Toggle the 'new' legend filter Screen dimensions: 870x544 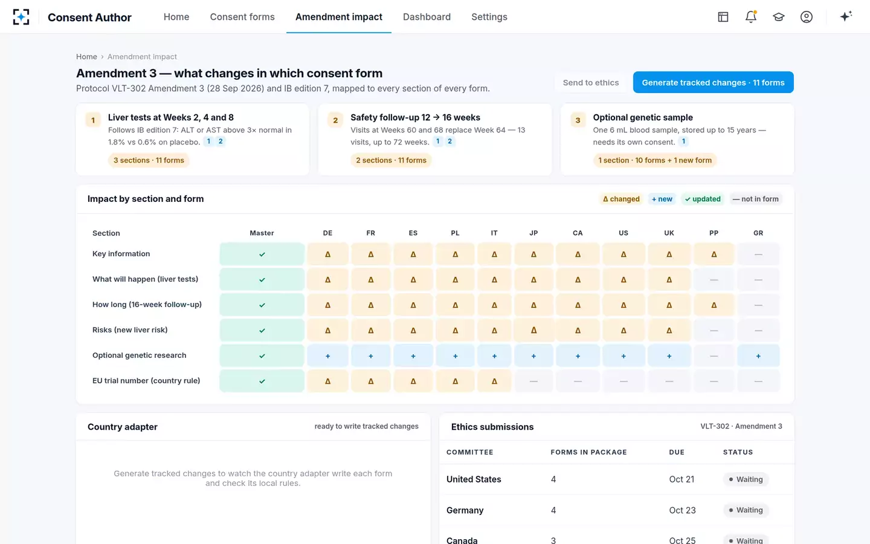(662, 199)
